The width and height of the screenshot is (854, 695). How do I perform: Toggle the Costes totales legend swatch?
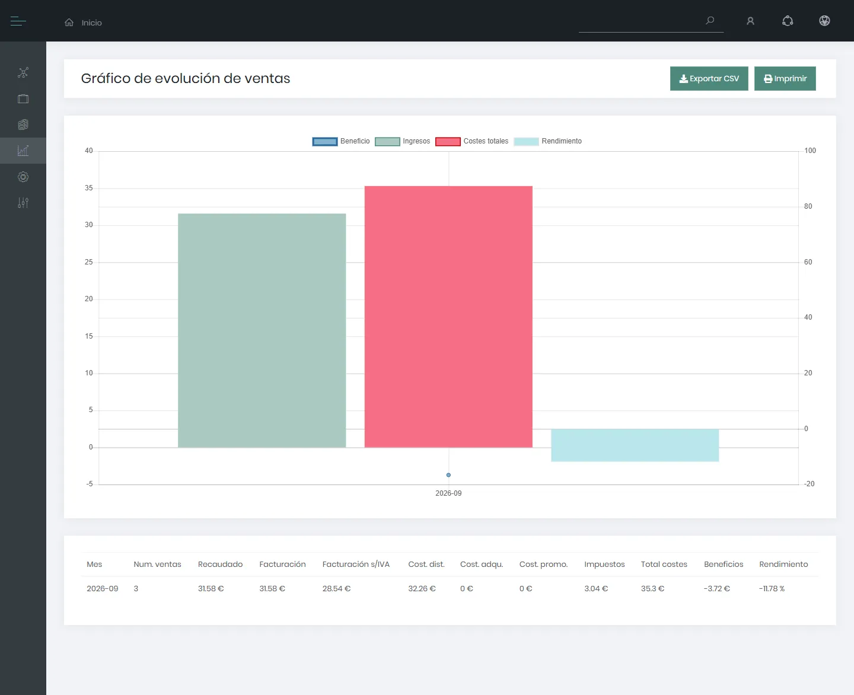(x=448, y=142)
